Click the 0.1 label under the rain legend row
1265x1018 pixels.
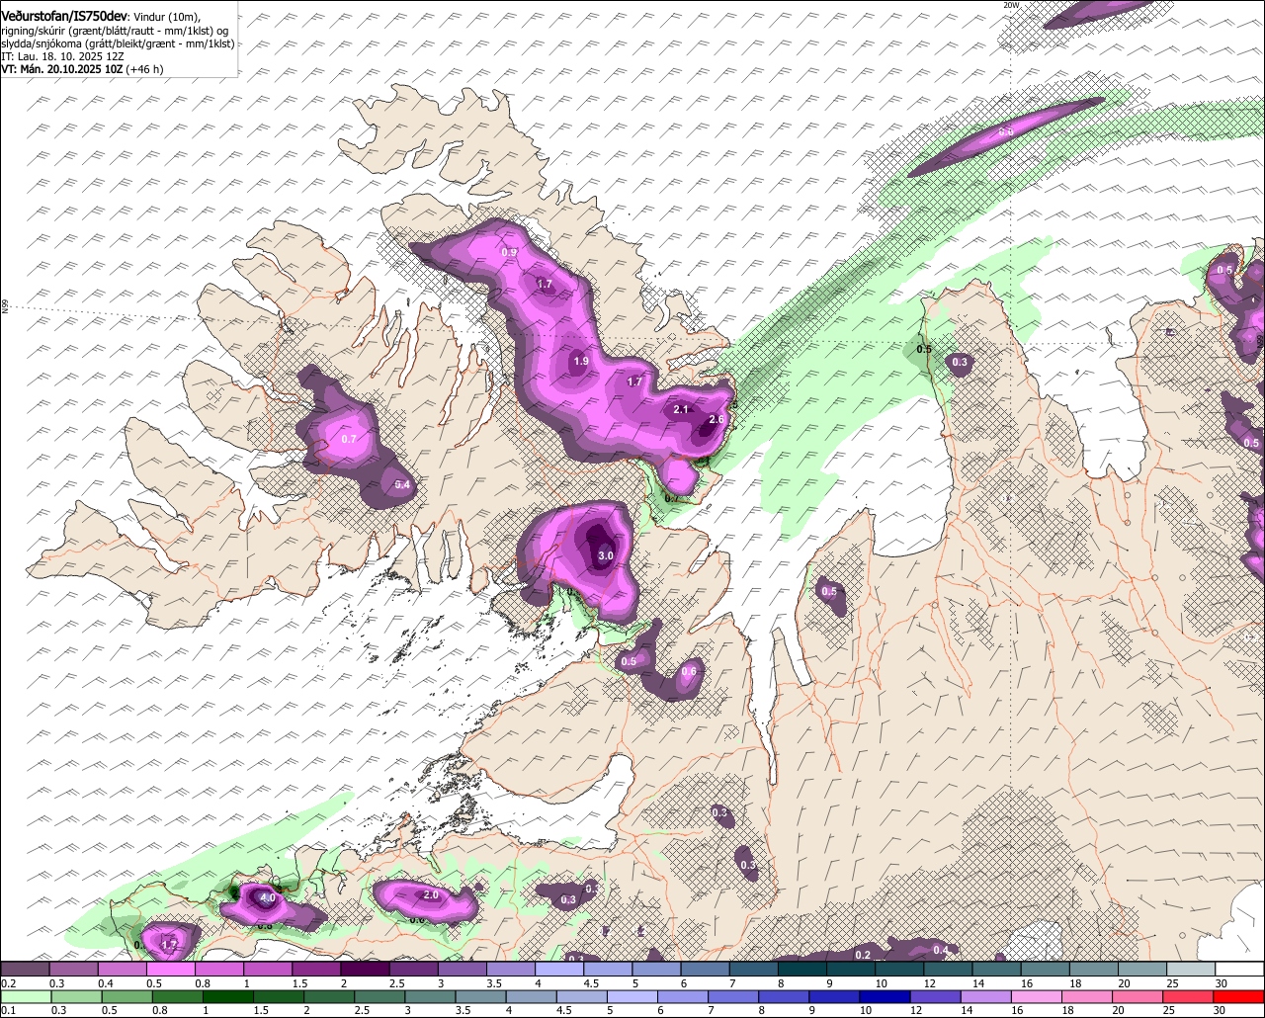tap(8, 1010)
